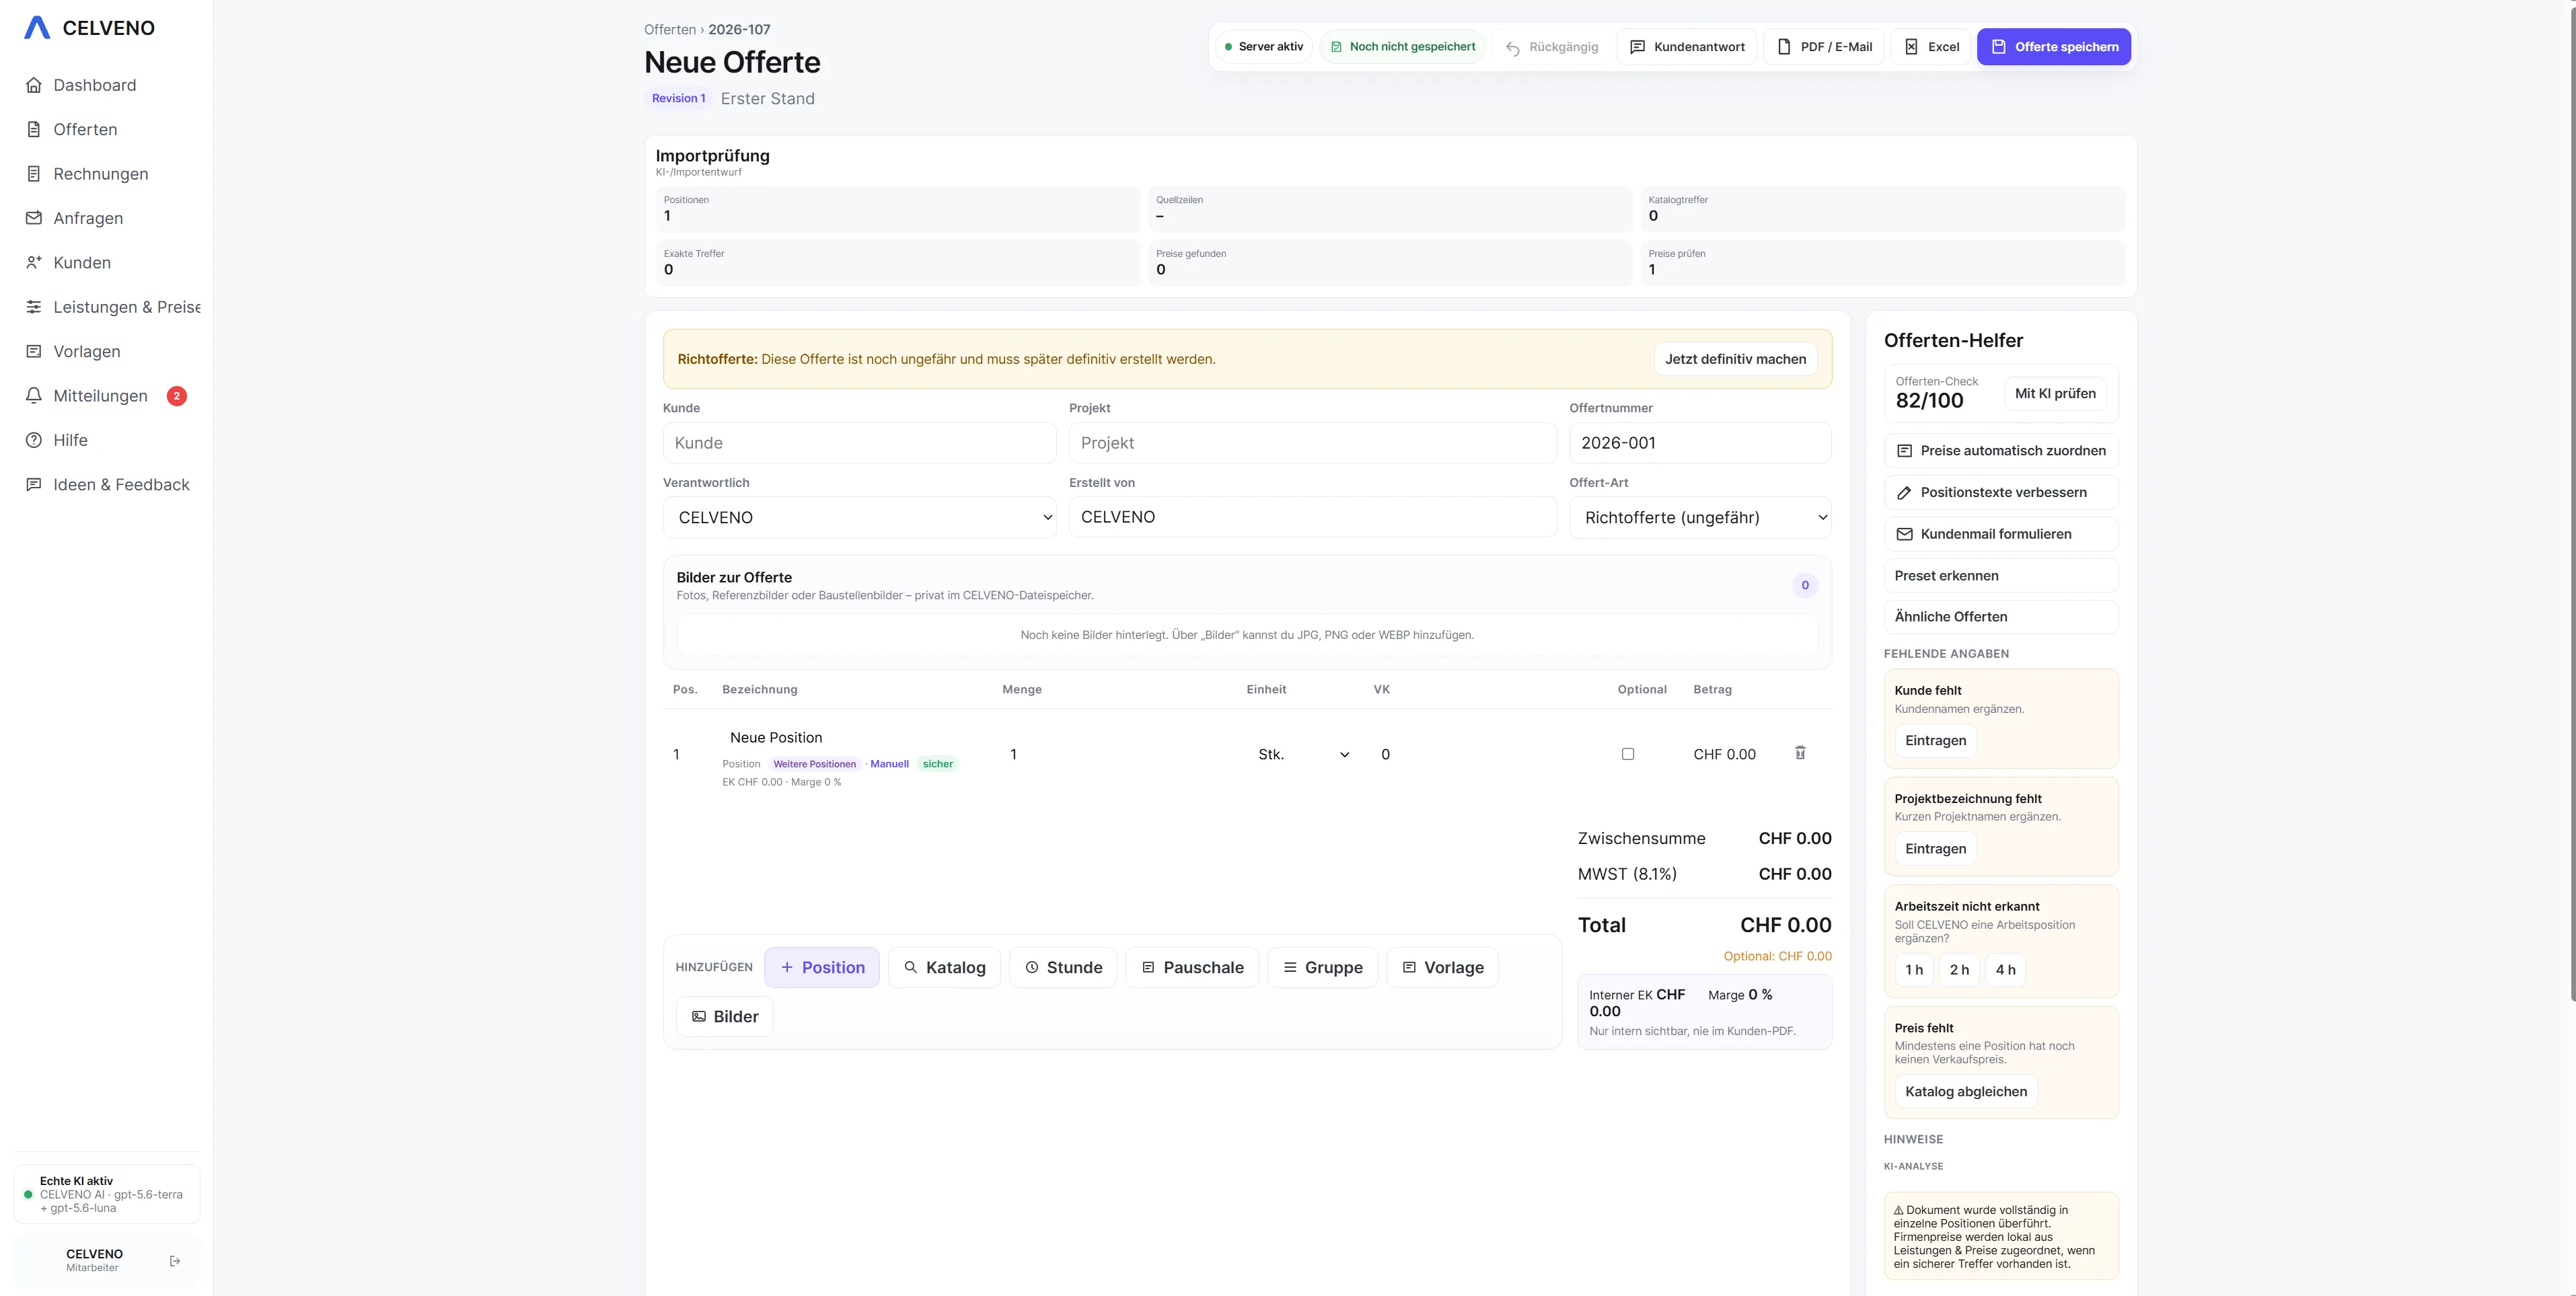Click Offerte speichern button

click(2054, 47)
